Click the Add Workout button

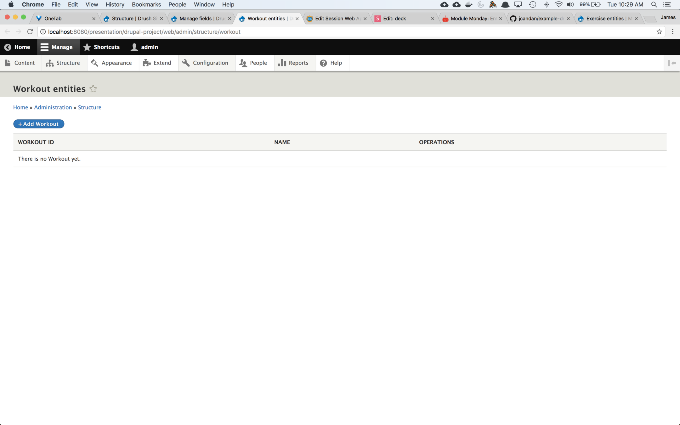39,124
